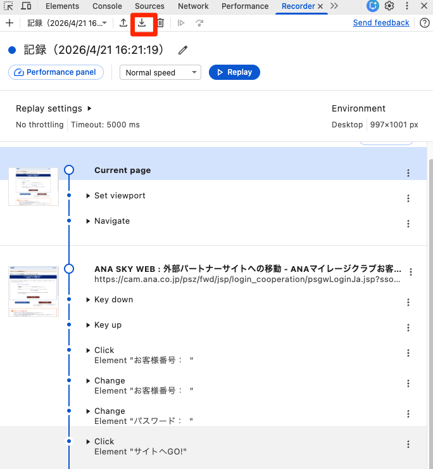Open the recording selector dropdown
The width and height of the screenshot is (433, 469).
pyautogui.click(x=67, y=23)
